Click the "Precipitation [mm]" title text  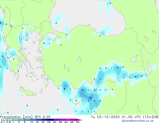tap(16, 117)
